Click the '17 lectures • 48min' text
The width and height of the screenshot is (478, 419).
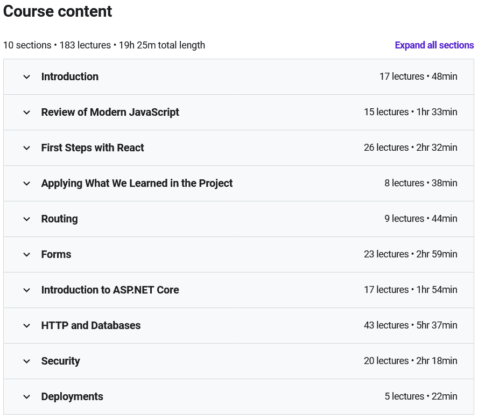coord(418,76)
